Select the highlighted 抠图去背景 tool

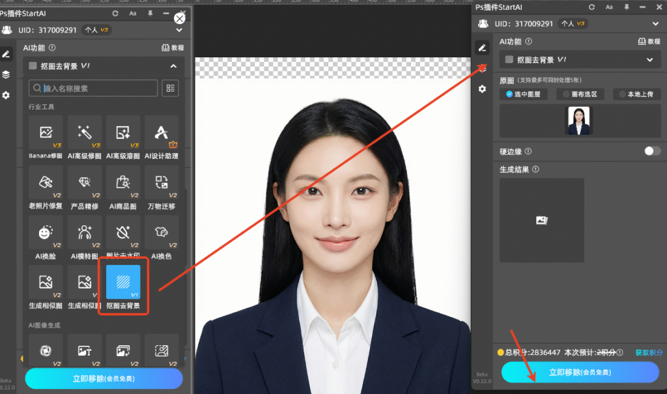click(x=123, y=283)
